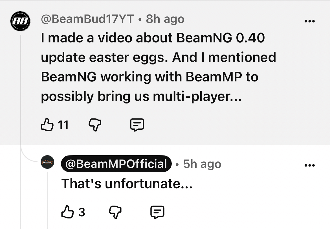Open reply box under BeamMPOfficial's comment

157,212
